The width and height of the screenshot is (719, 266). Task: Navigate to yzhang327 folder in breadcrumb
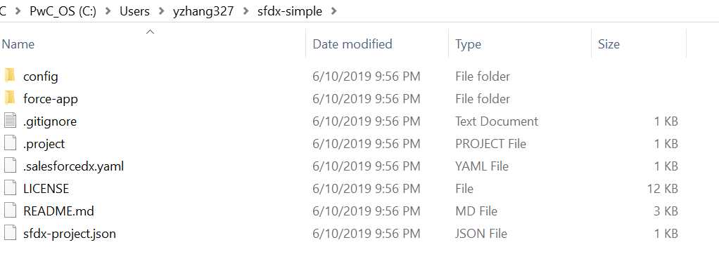(x=203, y=11)
